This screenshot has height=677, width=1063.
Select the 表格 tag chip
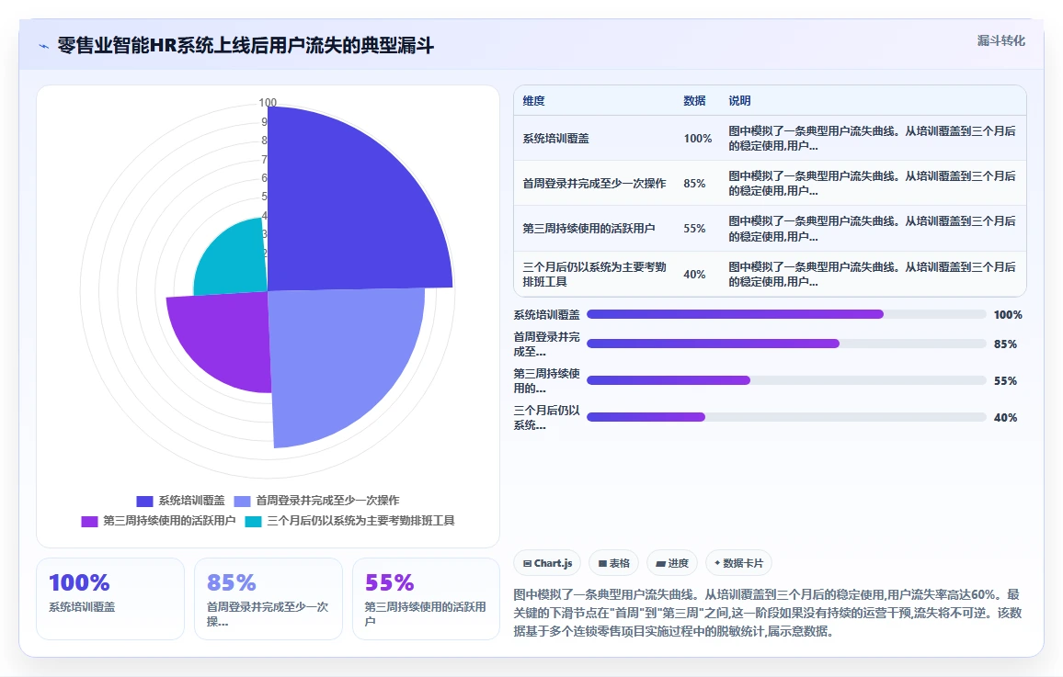pyautogui.click(x=613, y=563)
